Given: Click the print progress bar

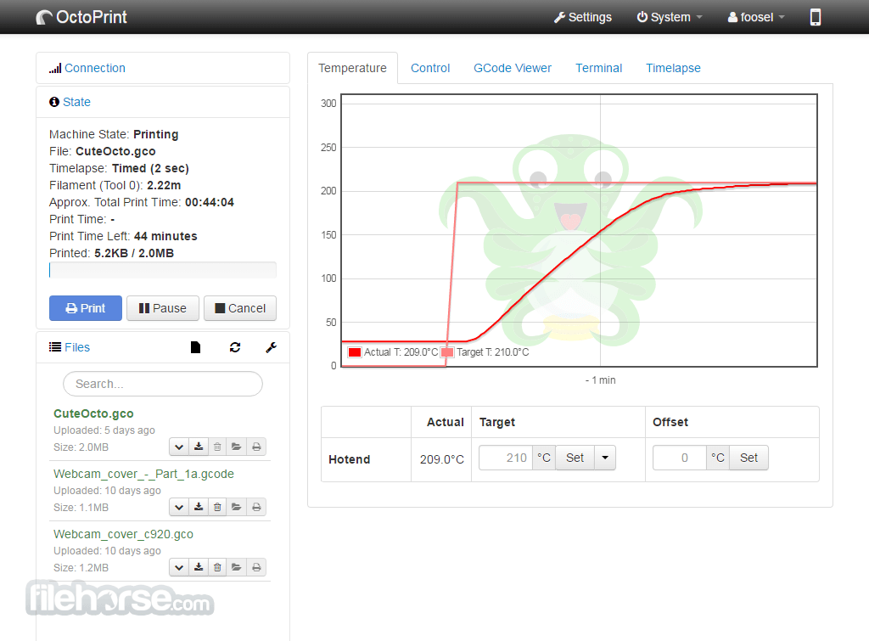Looking at the screenshot, I should click(163, 270).
